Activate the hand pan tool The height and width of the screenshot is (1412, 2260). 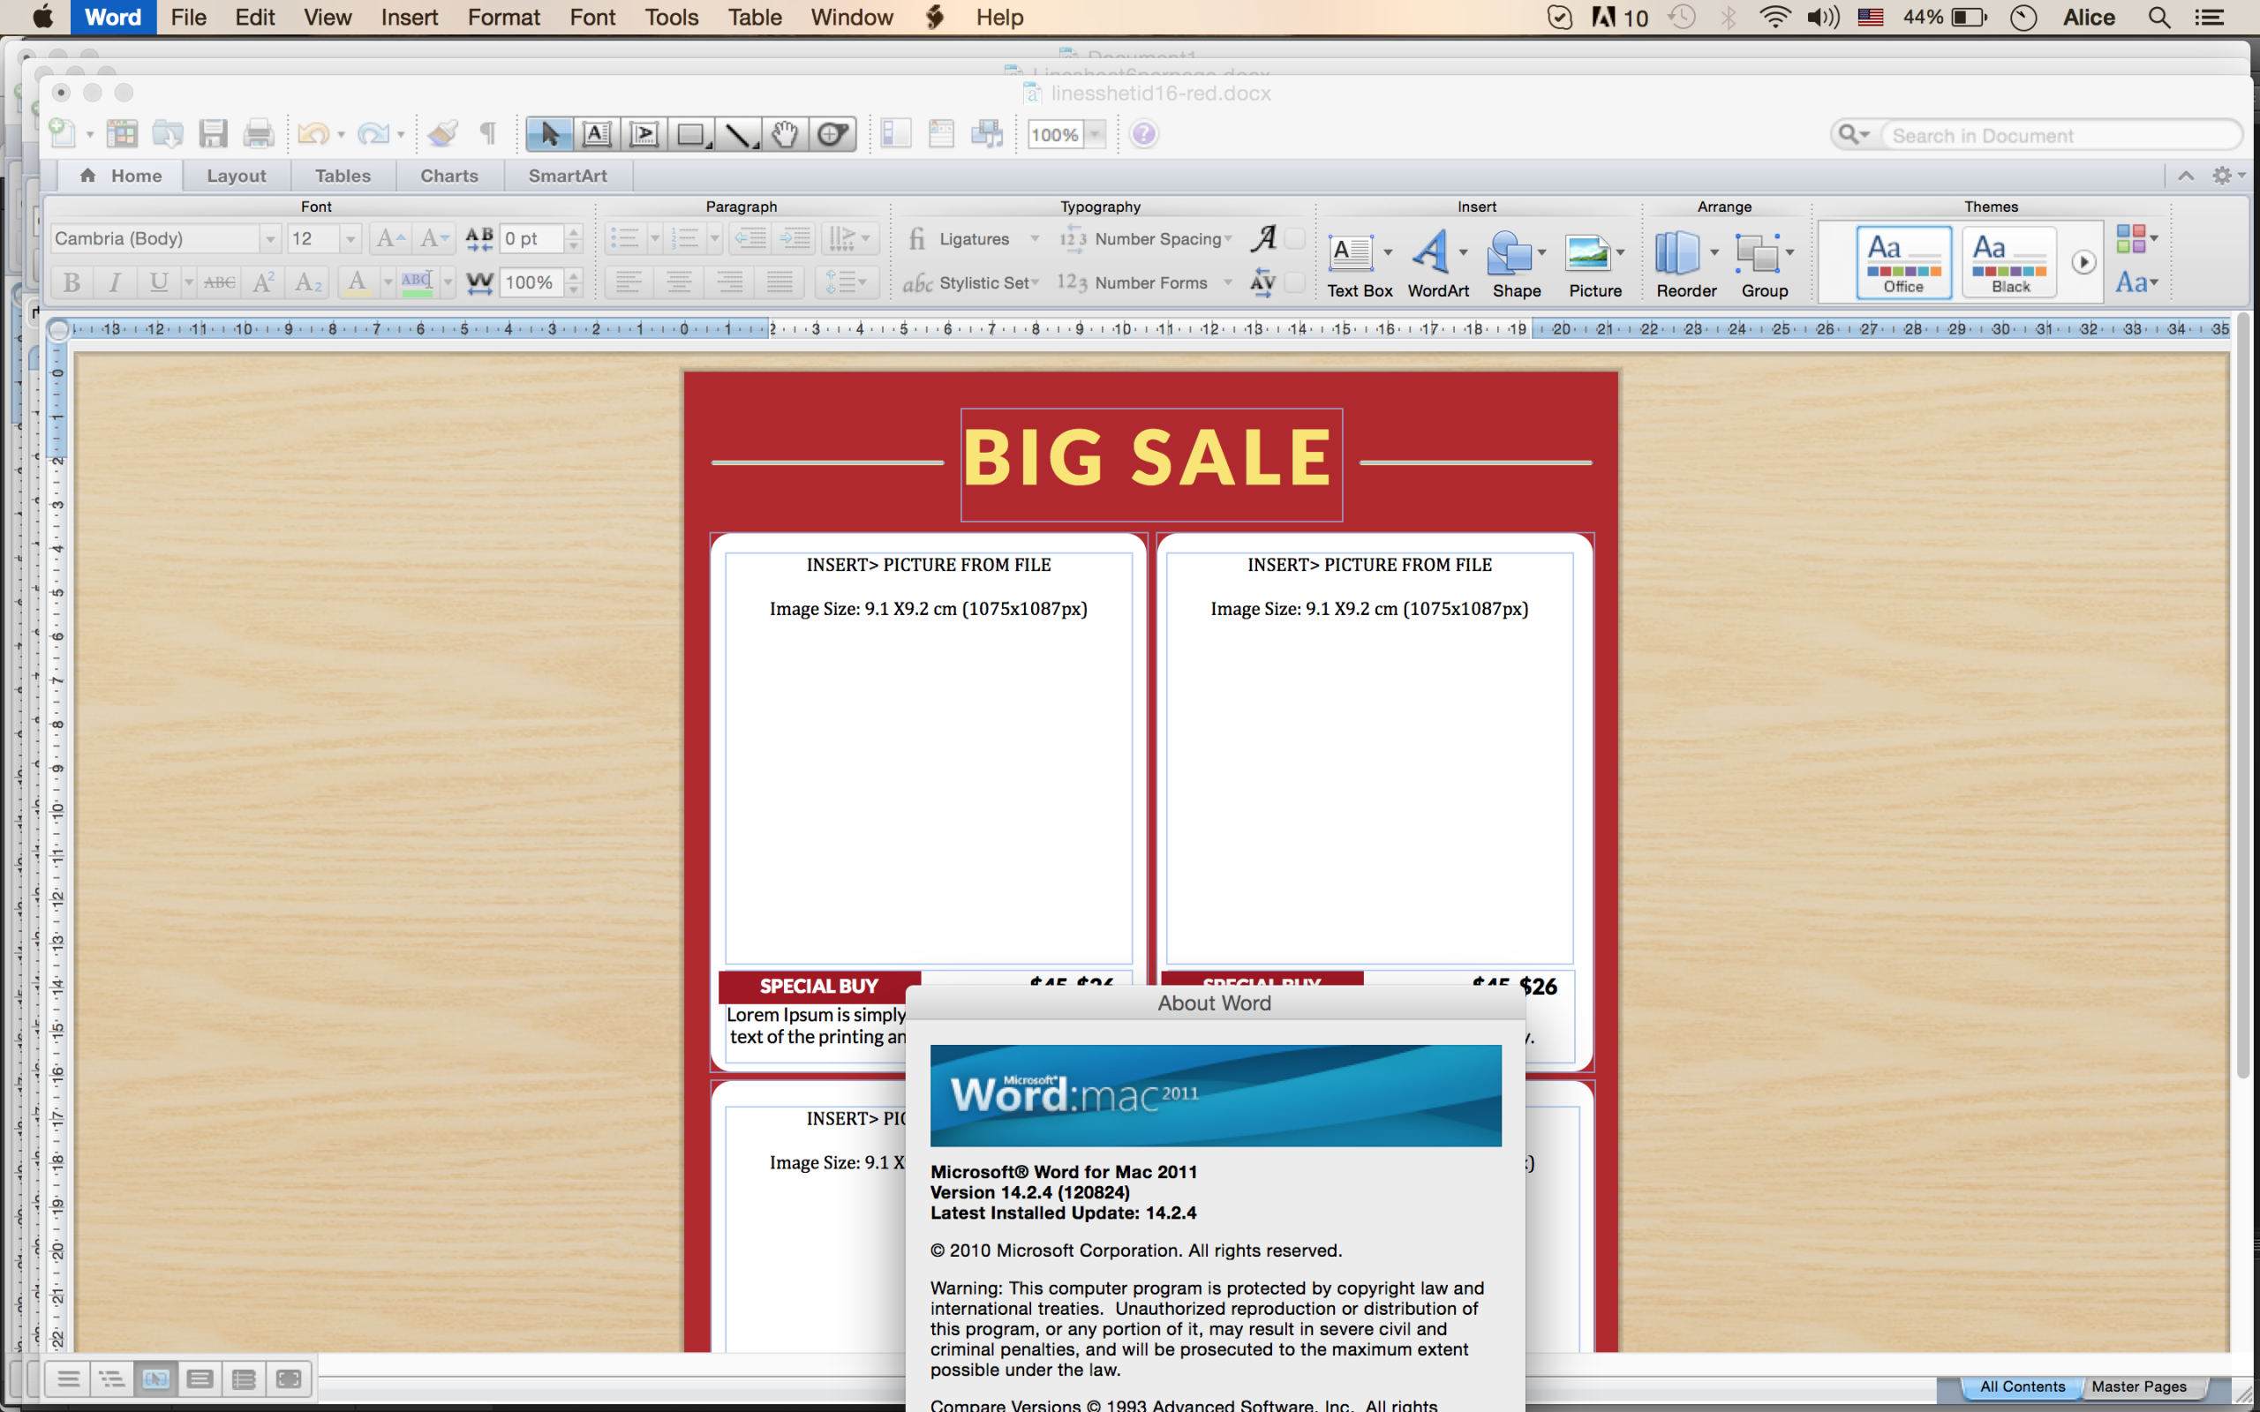[786, 134]
